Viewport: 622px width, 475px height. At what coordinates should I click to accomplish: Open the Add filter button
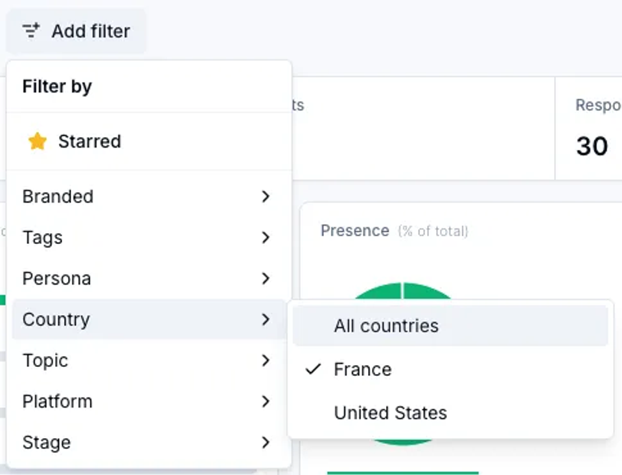click(x=76, y=31)
